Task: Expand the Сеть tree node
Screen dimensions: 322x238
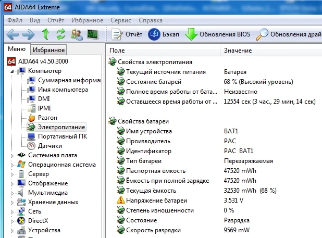Action: coord(12,212)
